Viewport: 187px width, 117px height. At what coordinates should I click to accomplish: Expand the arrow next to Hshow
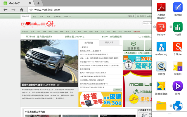click(155, 27)
